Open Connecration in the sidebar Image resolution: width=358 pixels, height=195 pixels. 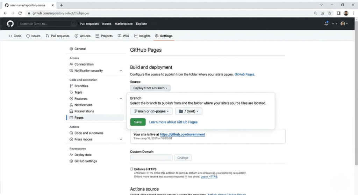pos(81,64)
